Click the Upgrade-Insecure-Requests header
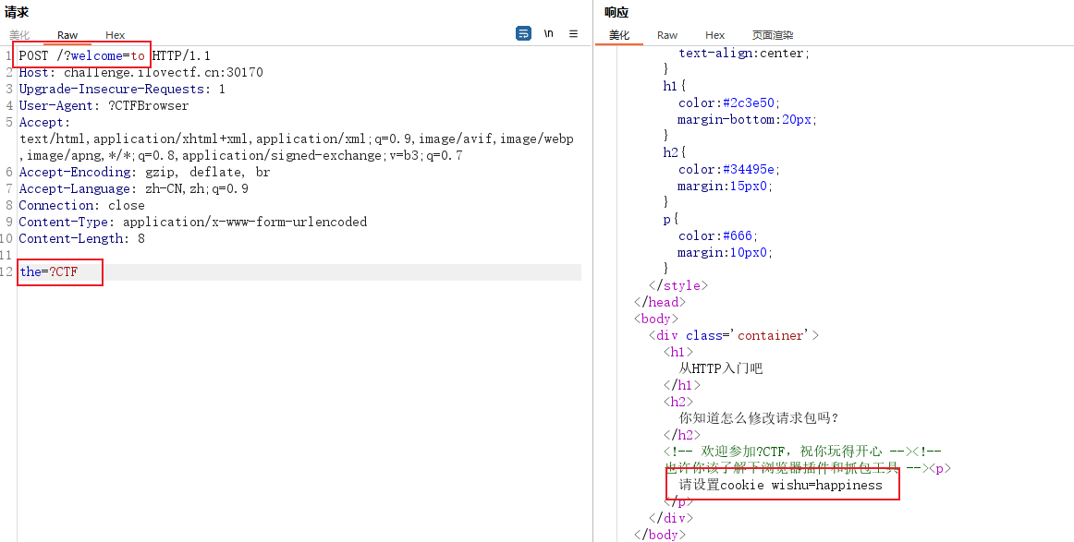 click(122, 89)
